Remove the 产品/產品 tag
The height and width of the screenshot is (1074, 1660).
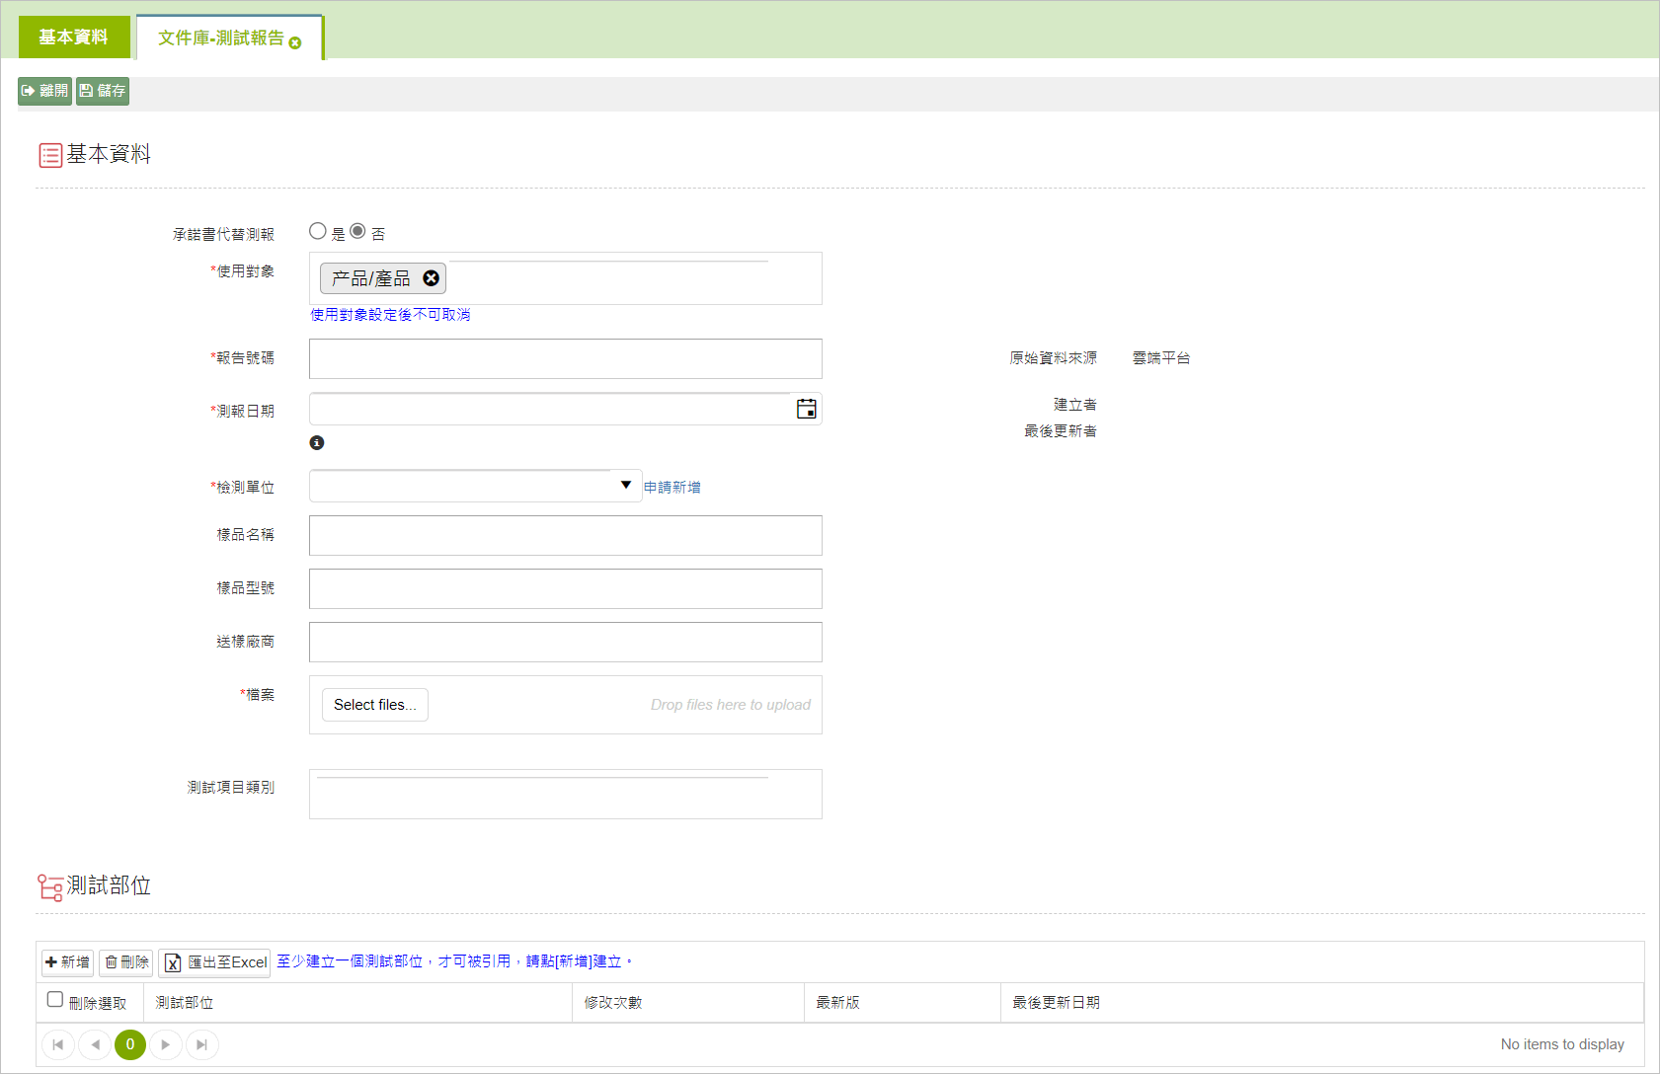click(x=431, y=278)
